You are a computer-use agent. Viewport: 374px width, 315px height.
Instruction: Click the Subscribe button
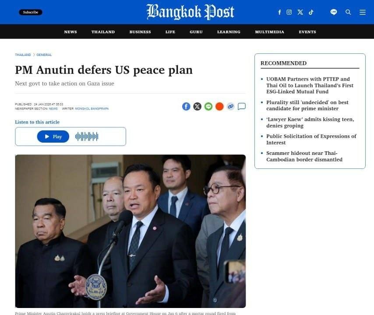31,12
